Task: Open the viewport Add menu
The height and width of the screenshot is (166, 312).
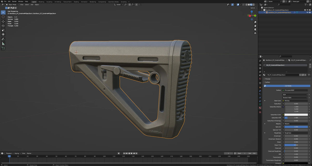Action: coord(32,5)
